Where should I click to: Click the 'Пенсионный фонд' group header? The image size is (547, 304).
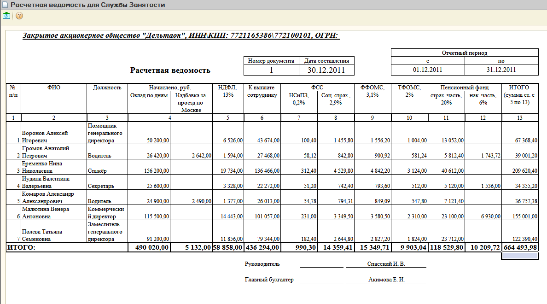[x=465, y=87]
